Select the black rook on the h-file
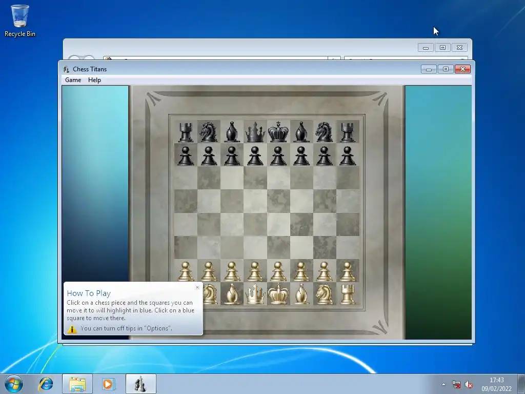This screenshot has height=394, width=525. point(348,132)
